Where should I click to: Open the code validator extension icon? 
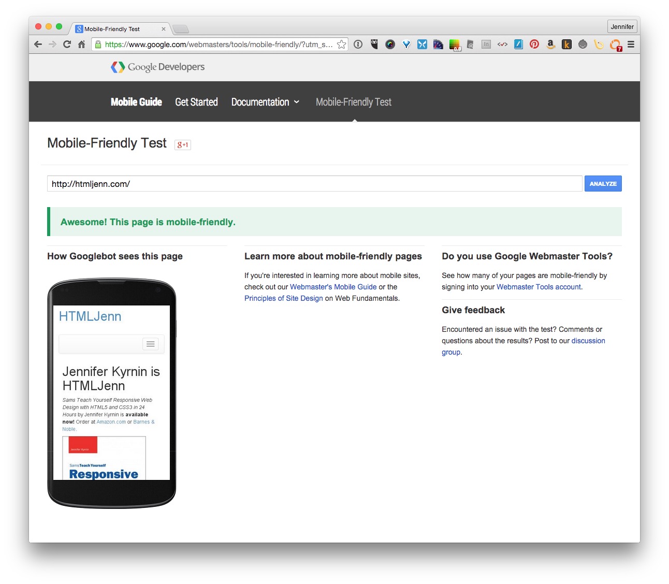pyautogui.click(x=502, y=45)
